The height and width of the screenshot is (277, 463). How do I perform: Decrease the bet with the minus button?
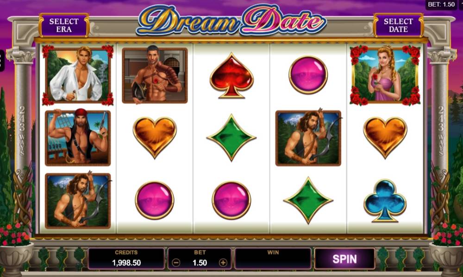point(176,263)
